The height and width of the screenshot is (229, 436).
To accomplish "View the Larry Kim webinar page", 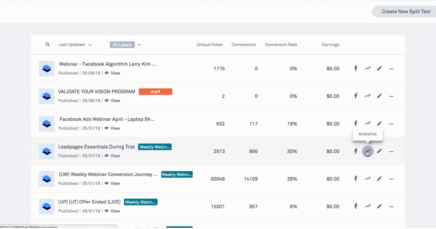I will pyautogui.click(x=112, y=73).
